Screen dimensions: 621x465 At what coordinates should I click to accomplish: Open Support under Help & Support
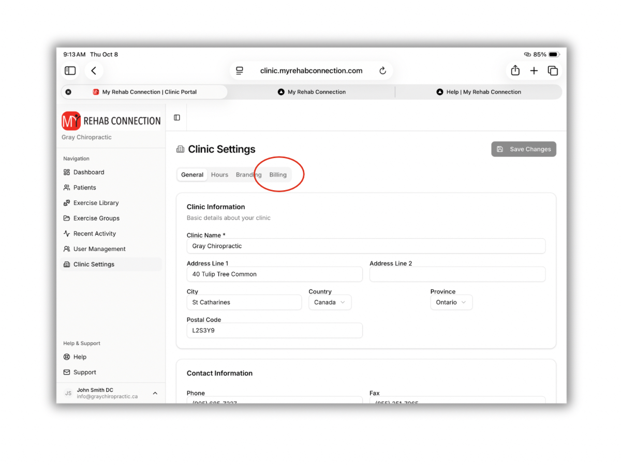coord(111,372)
